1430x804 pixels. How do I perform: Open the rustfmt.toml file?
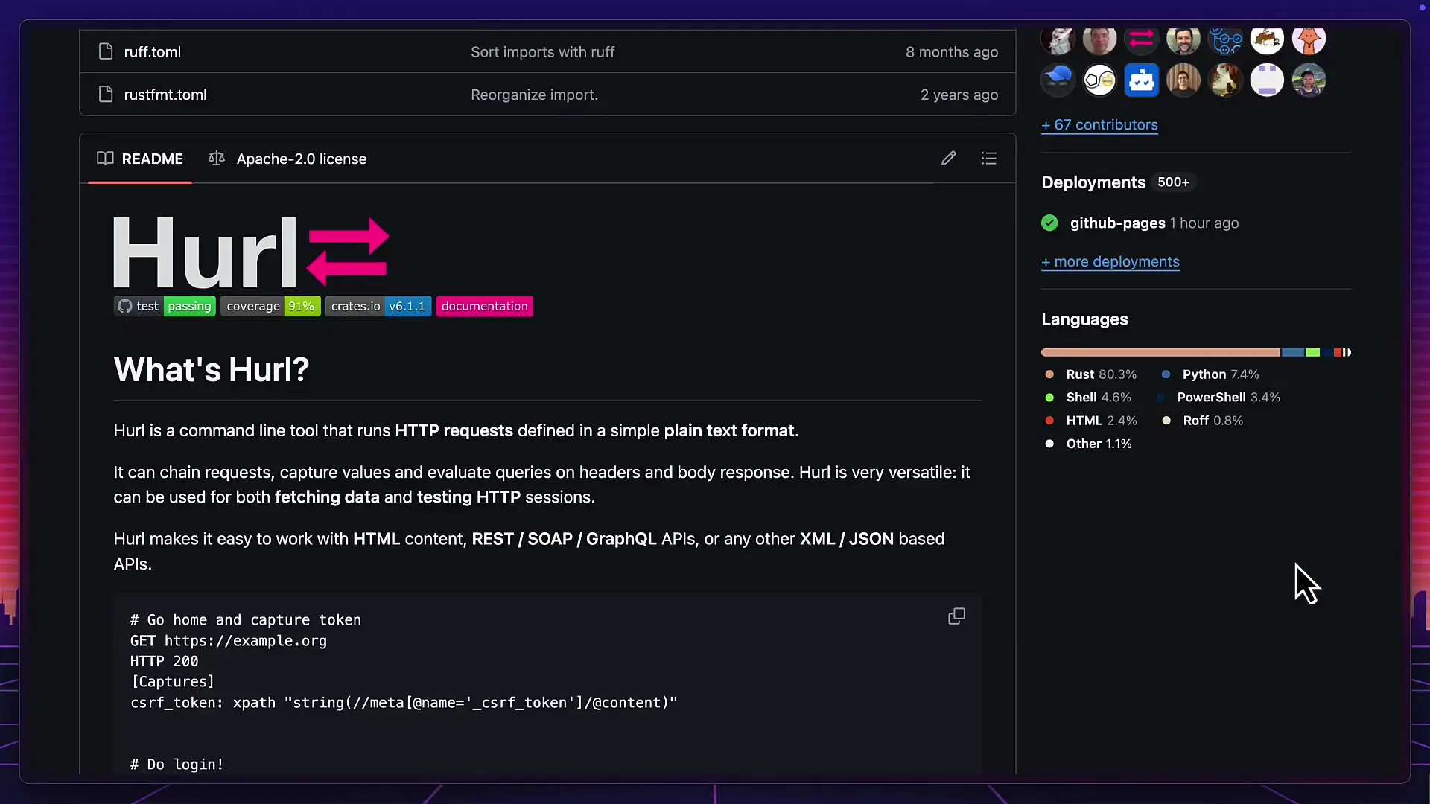click(165, 95)
